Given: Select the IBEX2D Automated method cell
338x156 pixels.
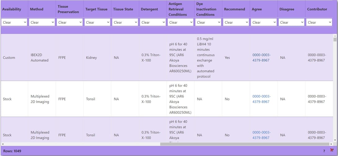Looking at the screenshot, I should click(x=39, y=57).
